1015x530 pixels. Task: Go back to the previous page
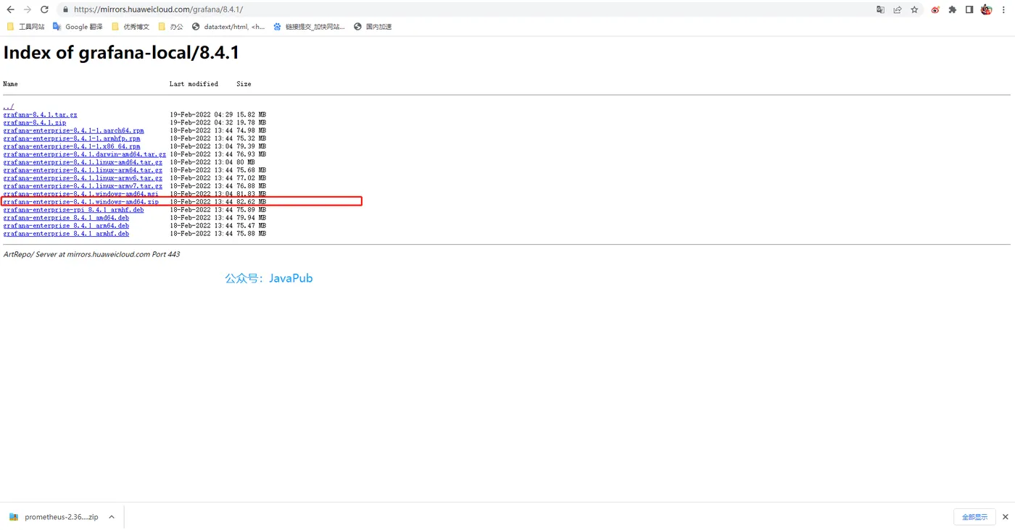pos(10,9)
